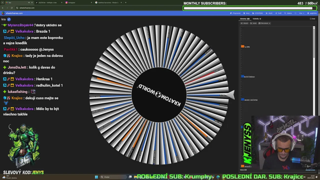
Task: Switch to the Záznamy tab
Action: (244, 19)
